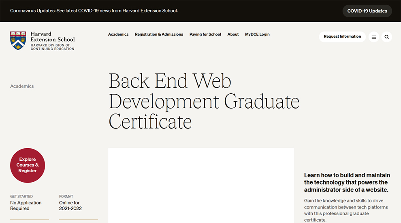Click 'Learn how to build and maintain' heading
This screenshot has width=401, height=223.
(x=347, y=183)
